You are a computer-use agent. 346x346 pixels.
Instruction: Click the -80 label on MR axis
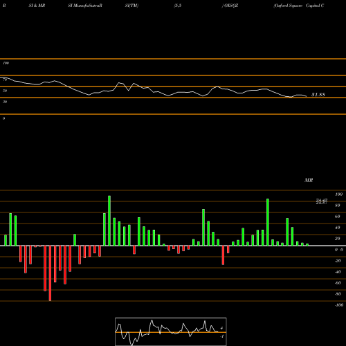tap(338, 294)
